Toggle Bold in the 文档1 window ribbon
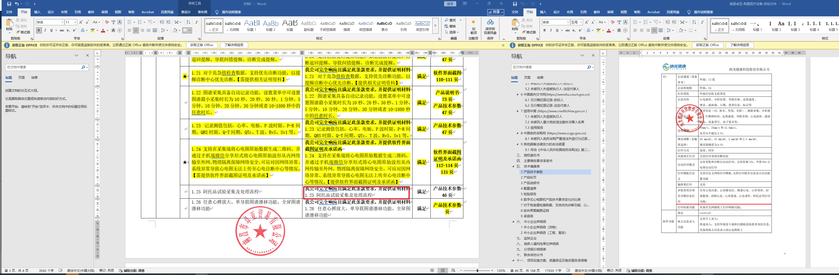 [x=39, y=30]
